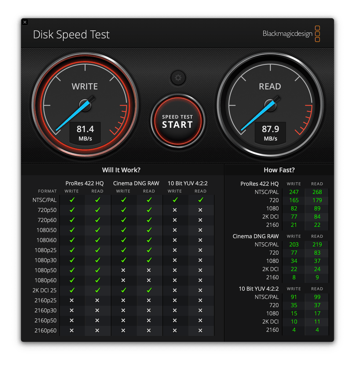Select Cinema DNG RAW NTSC/PAL read value 219
The width and height of the screenshot is (355, 366).
pos(317,245)
